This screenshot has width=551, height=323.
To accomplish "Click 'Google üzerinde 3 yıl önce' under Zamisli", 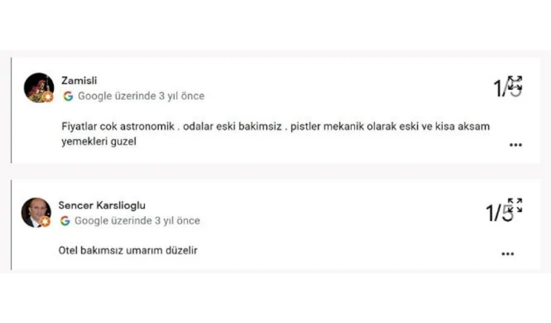I will click(x=141, y=96).
